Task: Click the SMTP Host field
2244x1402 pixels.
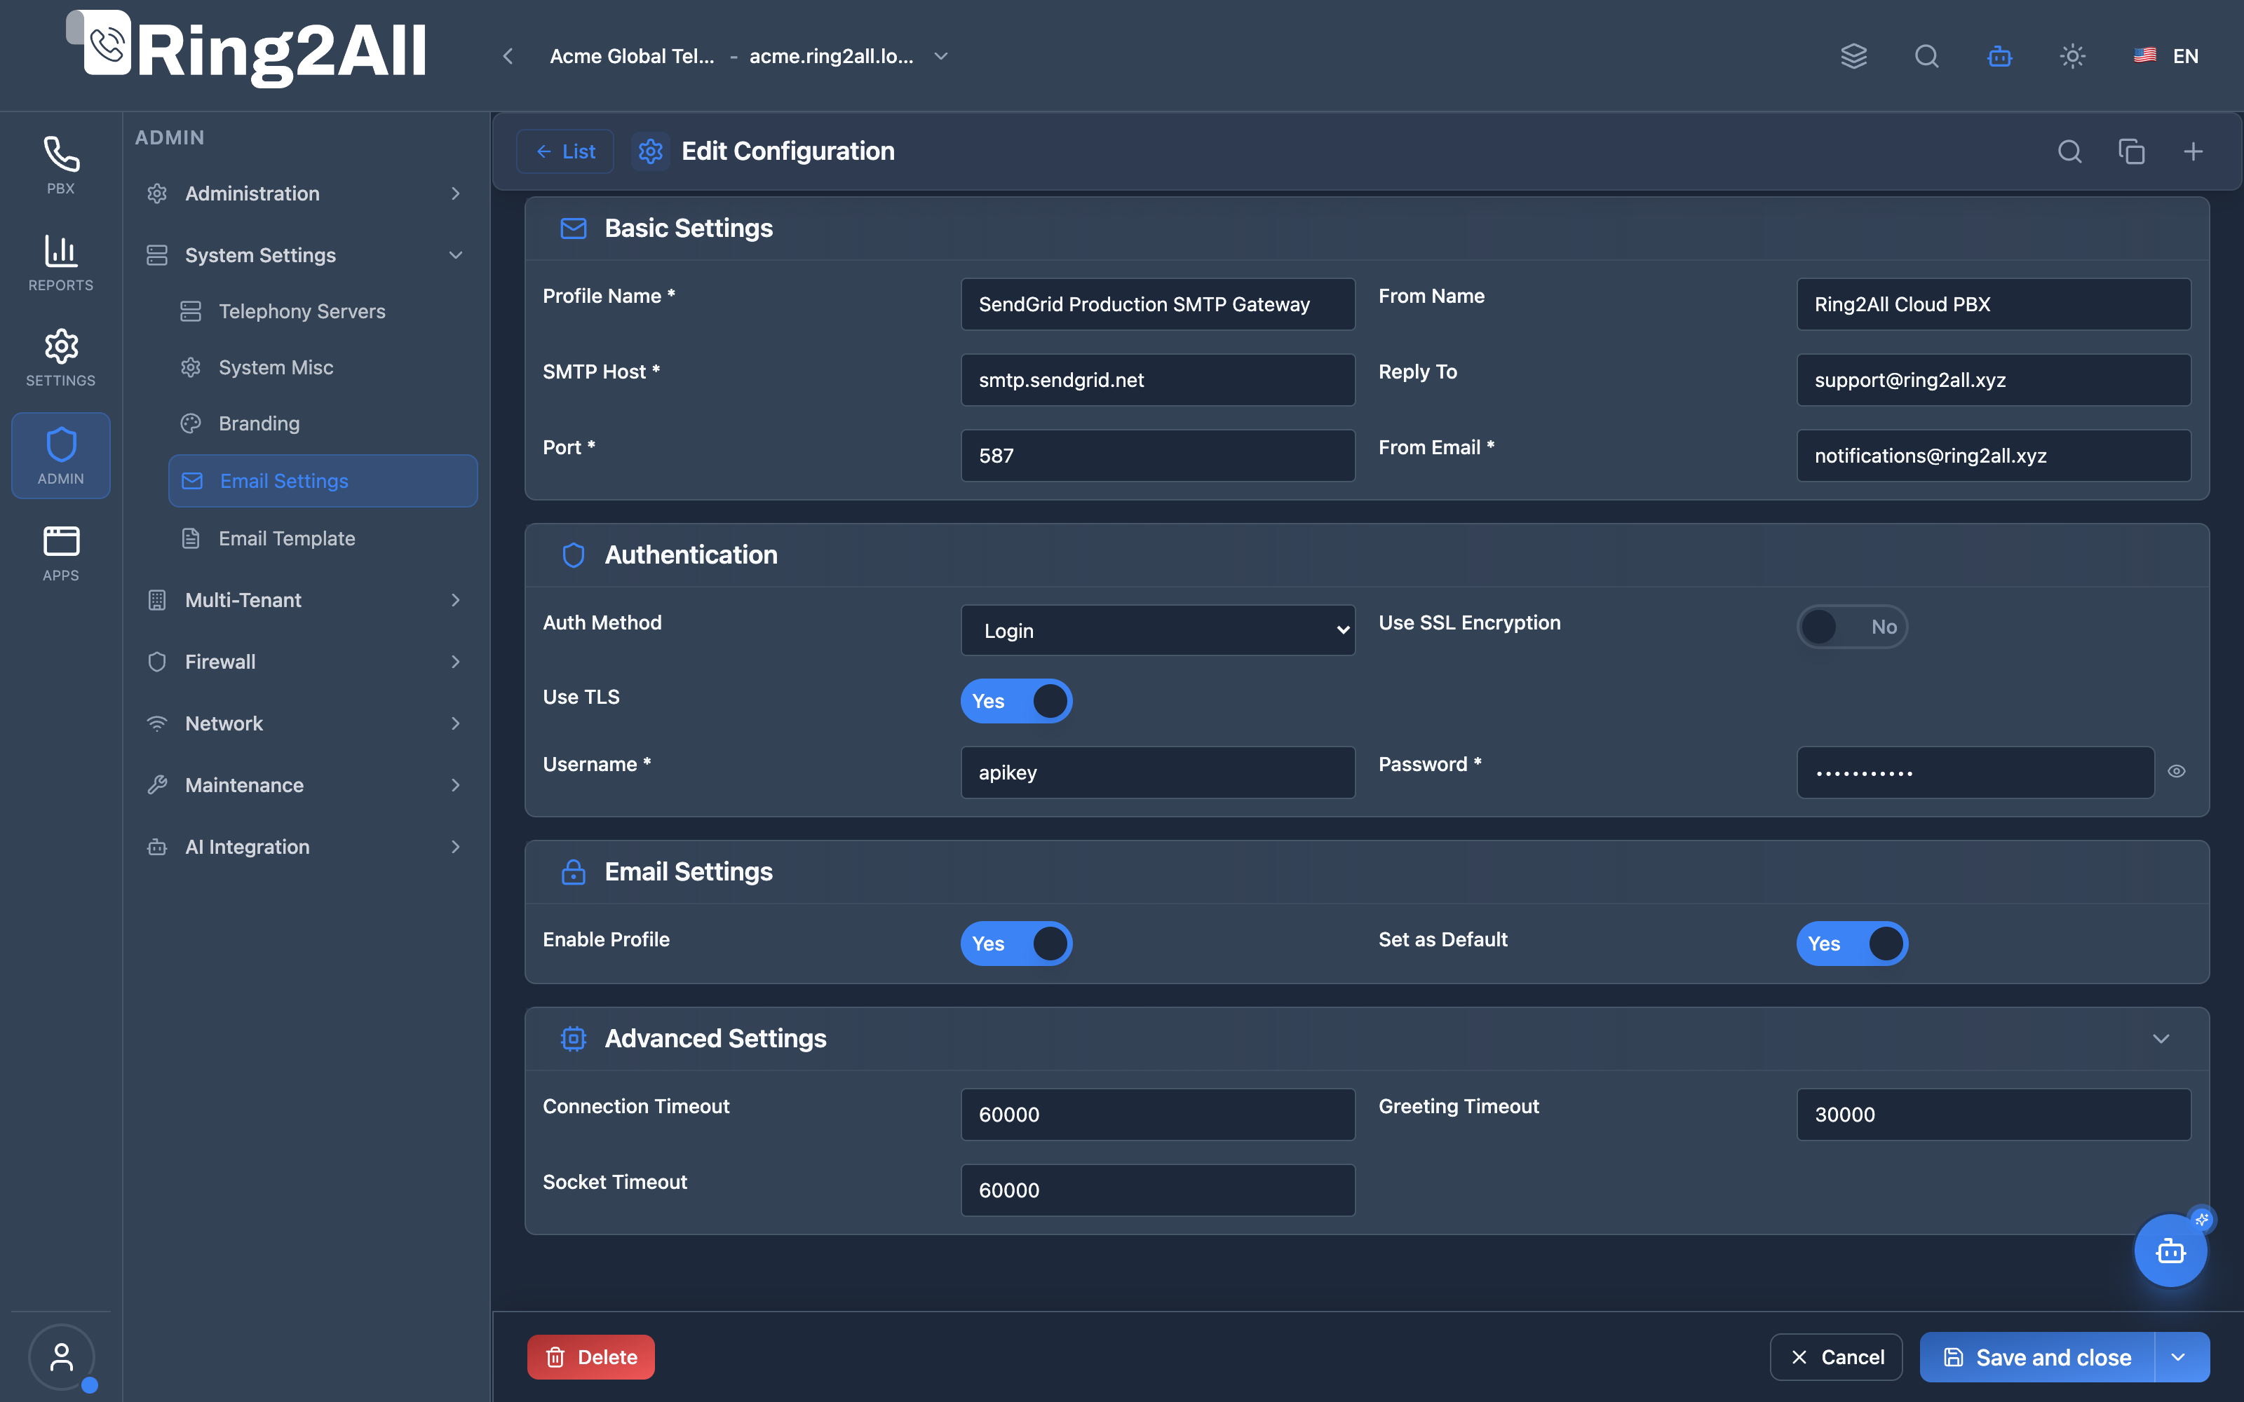Action: tap(1158, 380)
